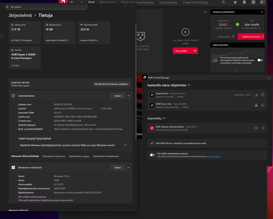Click the AMD Assistant brain icon
Image resolution: width=273 pixels, height=219 pixels.
pyautogui.click(x=215, y=60)
